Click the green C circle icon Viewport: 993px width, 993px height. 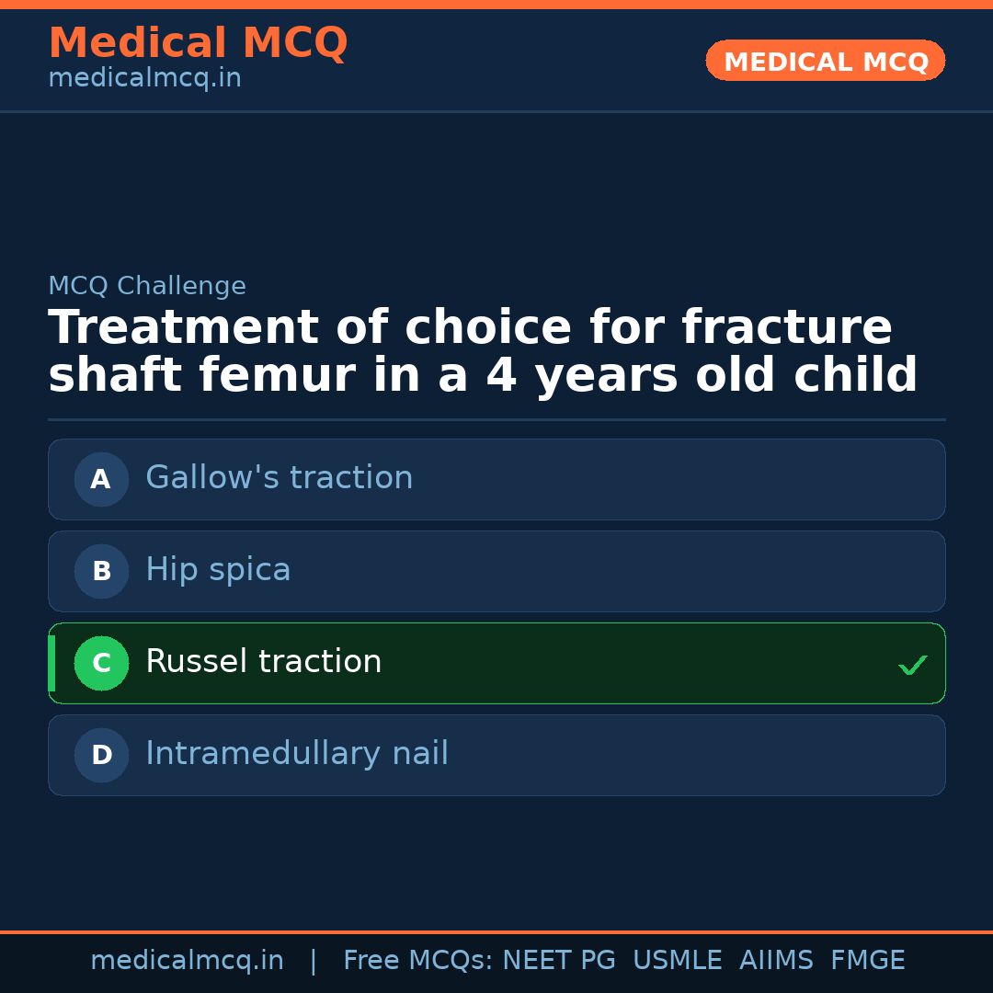[x=101, y=663]
